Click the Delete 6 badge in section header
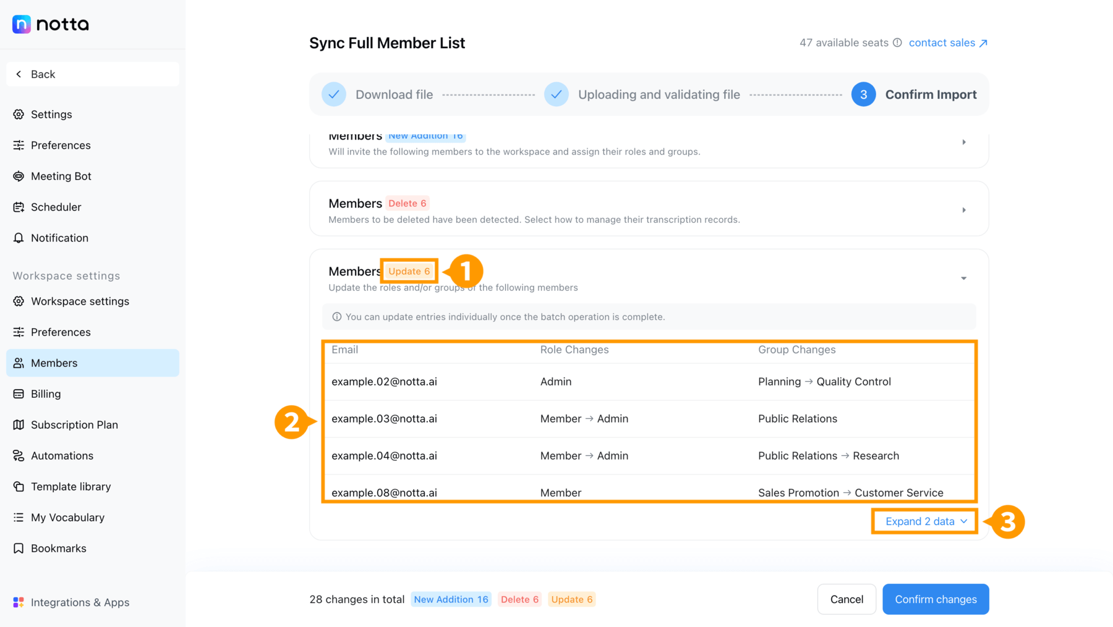Image resolution: width=1113 pixels, height=627 pixels. [407, 203]
